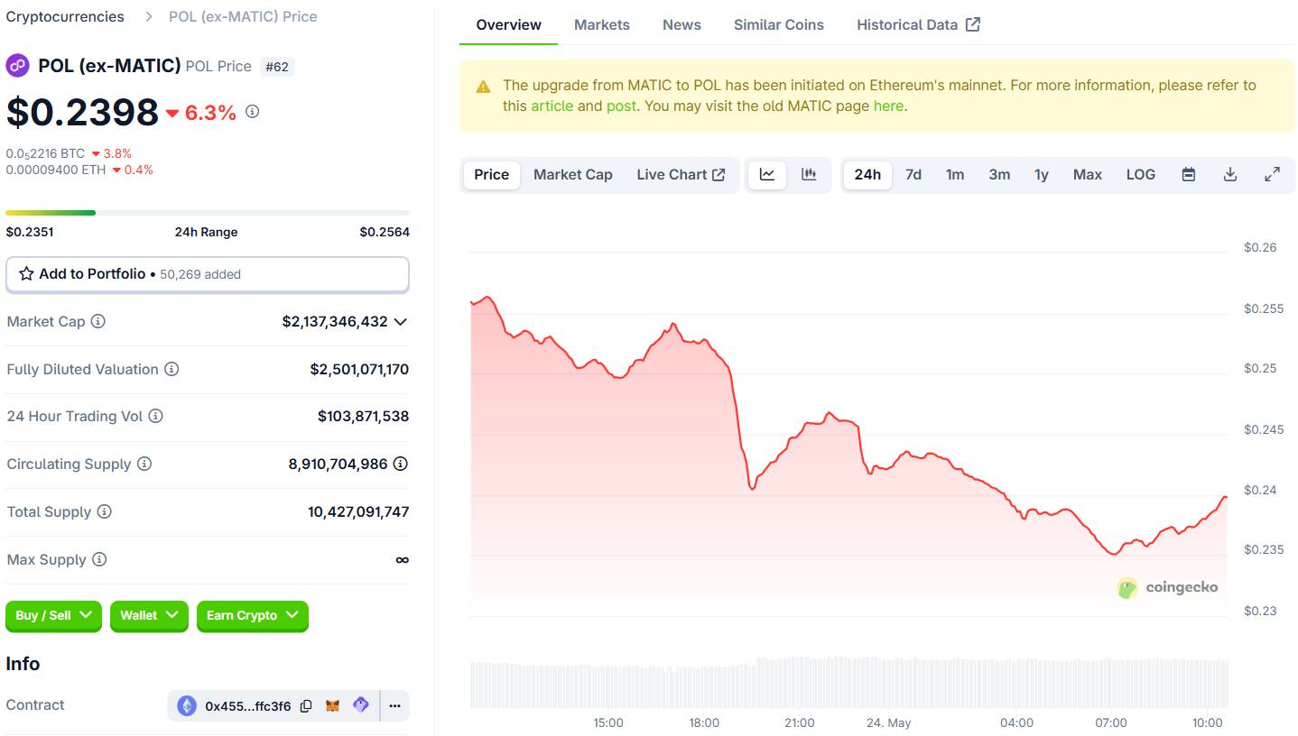Click 24 Hour Trading Vol info icon
This screenshot has height=736, width=1298.
coord(155,416)
